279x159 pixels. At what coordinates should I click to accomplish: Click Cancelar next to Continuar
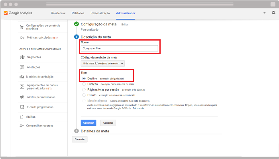click(x=108, y=123)
